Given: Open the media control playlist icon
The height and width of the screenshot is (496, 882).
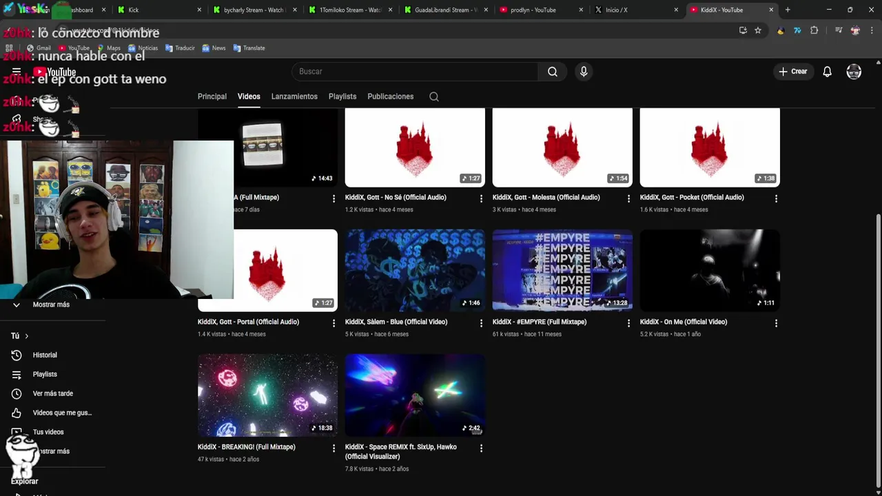Looking at the screenshot, I should click(x=839, y=30).
